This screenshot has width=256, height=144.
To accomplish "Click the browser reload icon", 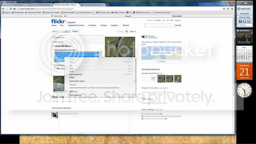I will 11,9.
